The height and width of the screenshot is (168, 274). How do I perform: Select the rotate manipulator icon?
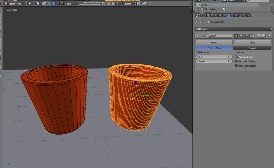click(x=57, y=4)
